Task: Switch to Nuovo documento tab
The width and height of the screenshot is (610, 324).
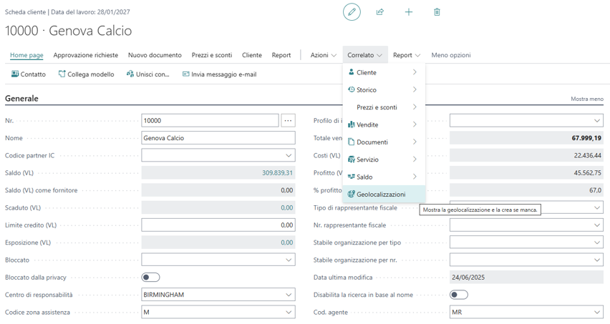Action: pos(155,55)
